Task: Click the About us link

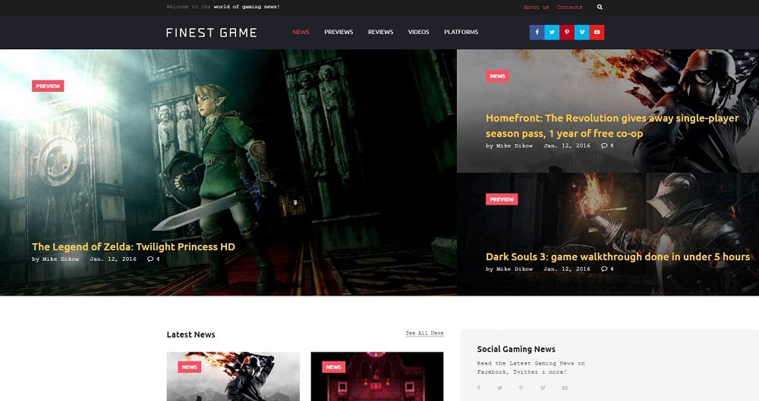Action: pos(536,8)
